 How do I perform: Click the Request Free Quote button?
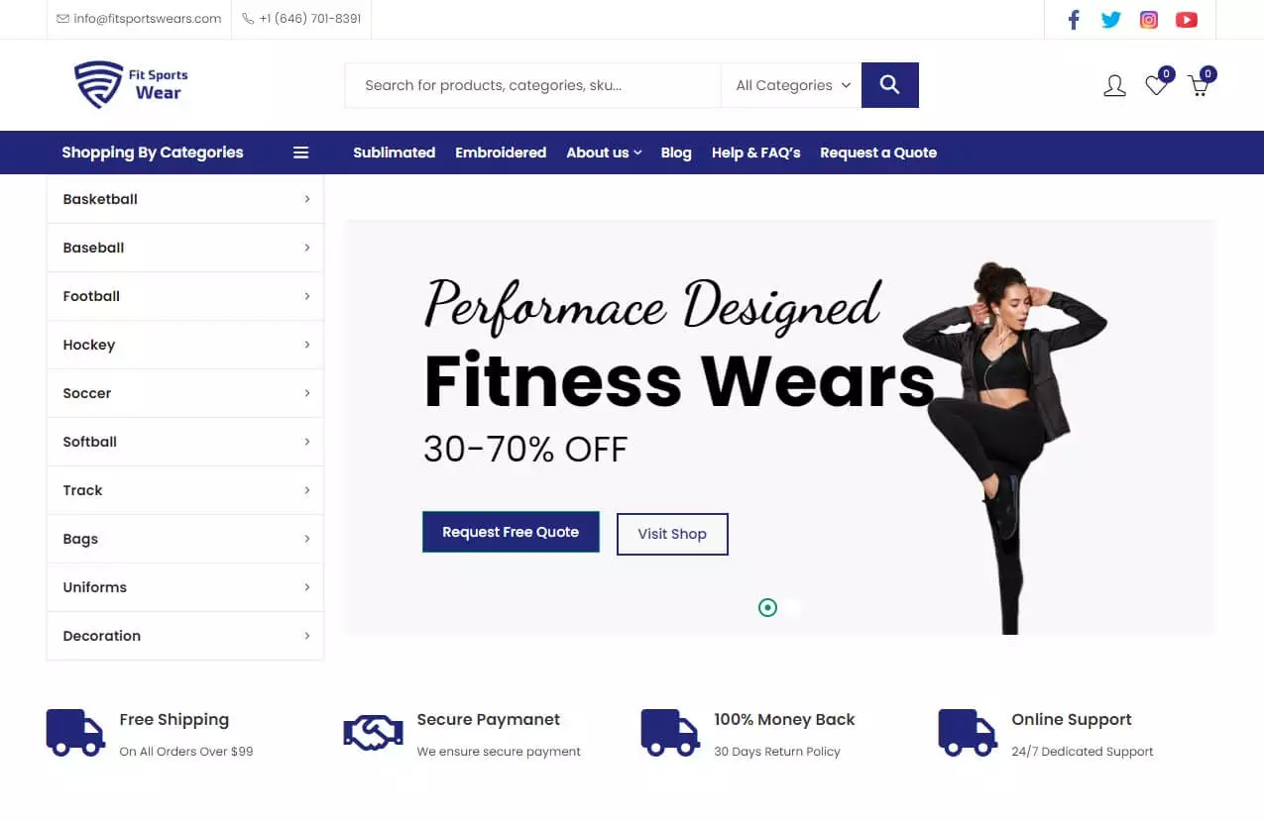[x=511, y=532]
